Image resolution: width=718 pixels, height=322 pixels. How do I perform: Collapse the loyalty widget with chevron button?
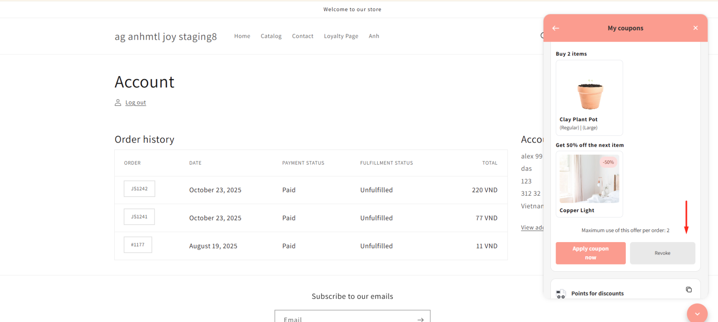click(x=697, y=313)
